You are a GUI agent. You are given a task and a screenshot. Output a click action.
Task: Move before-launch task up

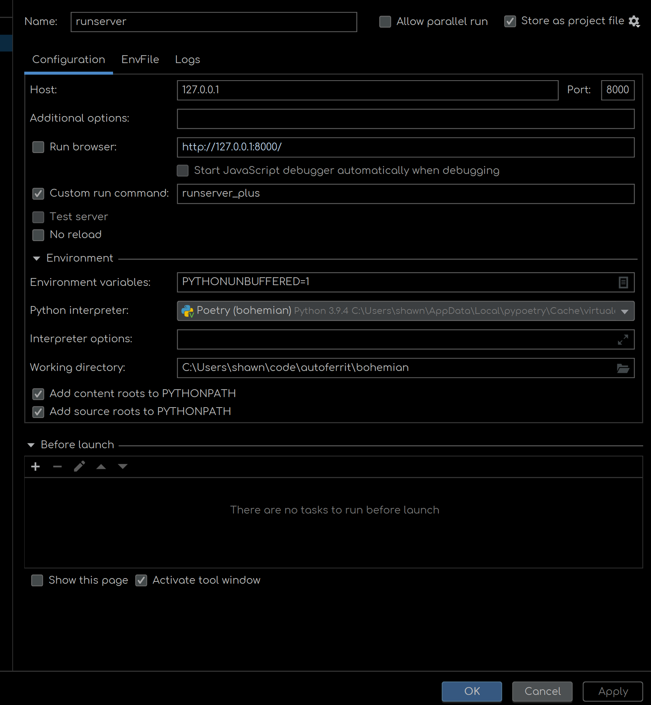point(101,467)
